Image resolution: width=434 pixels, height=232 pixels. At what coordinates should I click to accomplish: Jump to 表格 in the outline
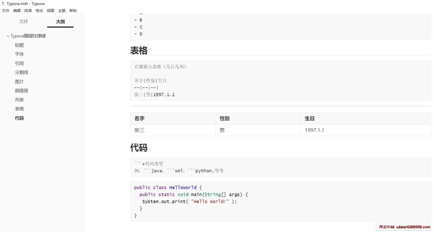click(x=19, y=109)
